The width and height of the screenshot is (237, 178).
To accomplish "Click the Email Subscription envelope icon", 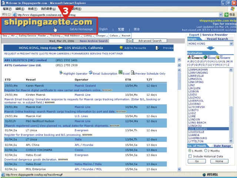I will point(90,73).
